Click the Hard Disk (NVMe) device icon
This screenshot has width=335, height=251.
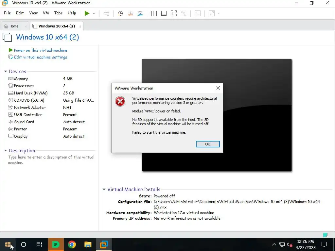[x=11, y=93]
